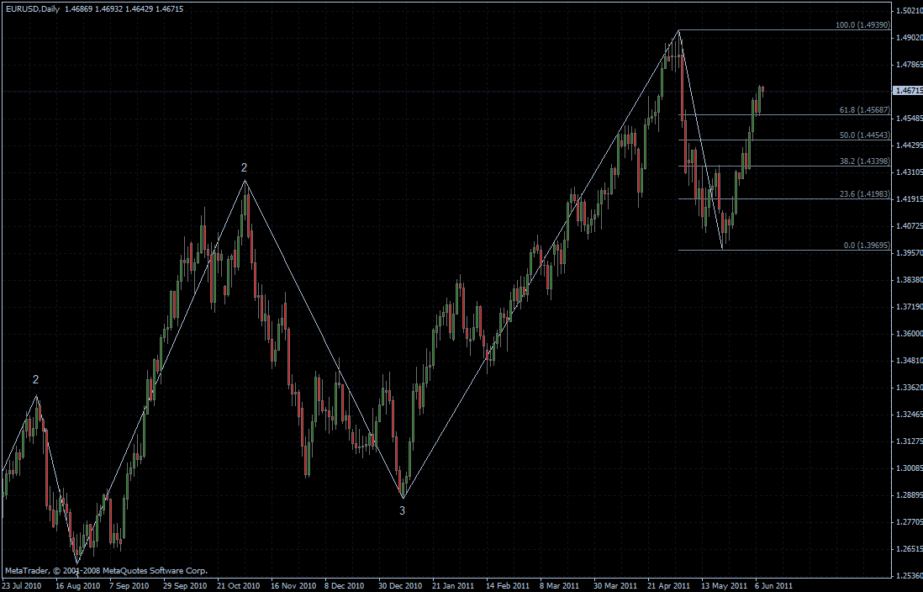Click the 1.31275 price axis value
This screenshot has height=592, width=923.
909,441
